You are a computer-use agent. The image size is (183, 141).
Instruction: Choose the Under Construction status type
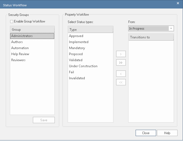(83, 66)
